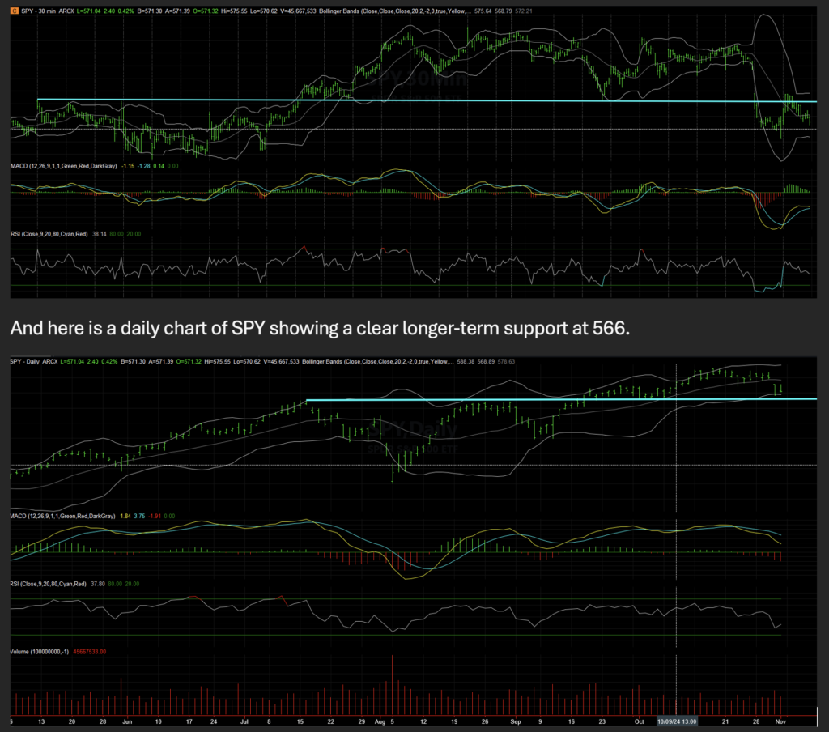829x732 pixels.
Task: Click 'Hi=575.55' in the Daily chart header
Action: pos(219,361)
